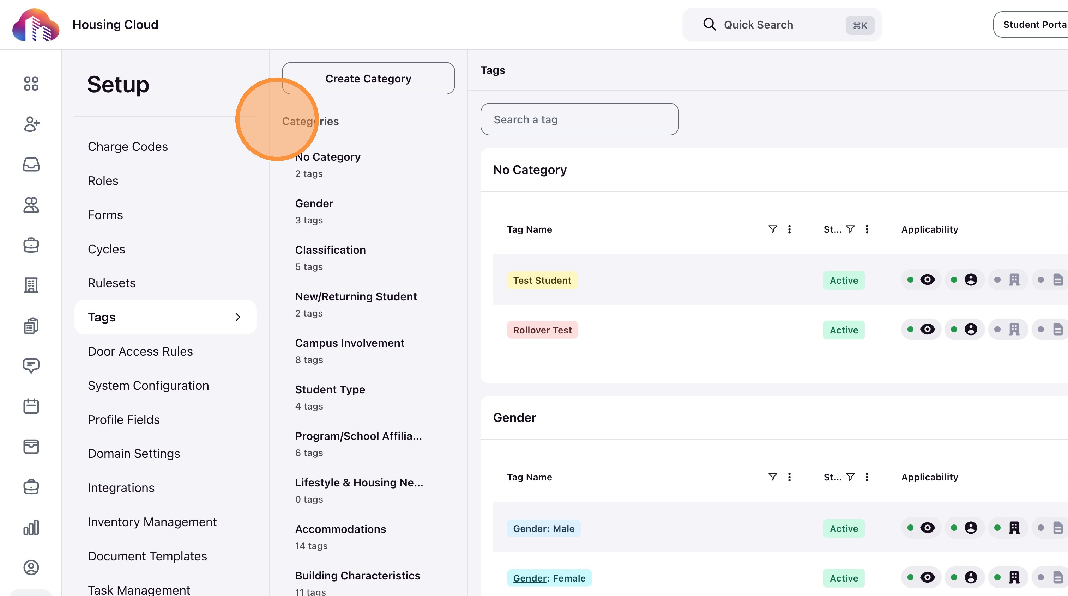Select the Classification category
The height and width of the screenshot is (596, 1068).
click(x=330, y=250)
